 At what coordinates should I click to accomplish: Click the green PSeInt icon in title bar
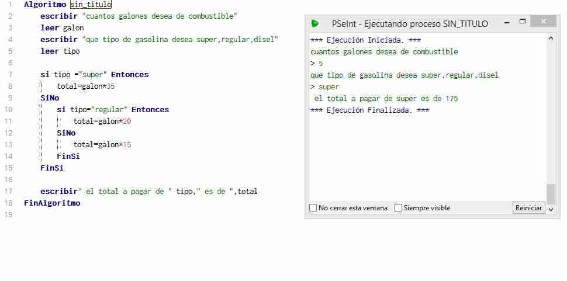[x=314, y=23]
